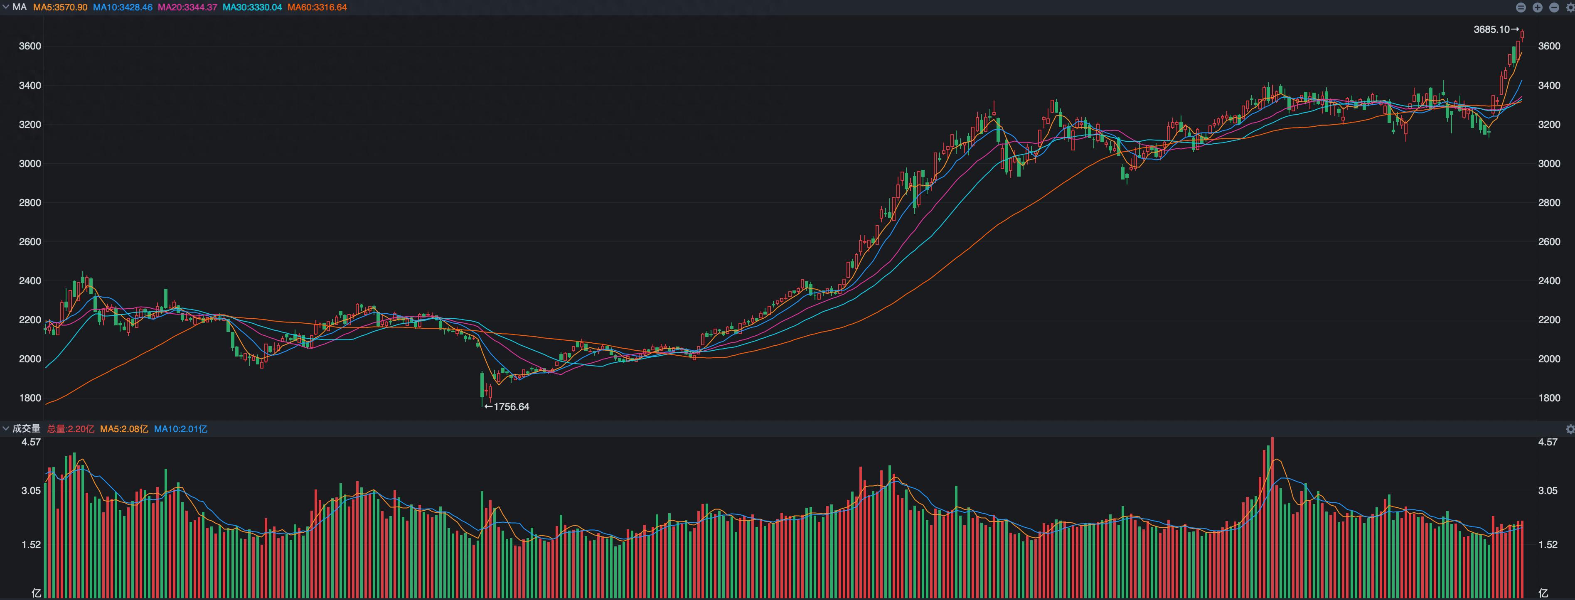Click the MA10:3428.46 legend label
This screenshot has width=1575, height=600.
pos(122,7)
